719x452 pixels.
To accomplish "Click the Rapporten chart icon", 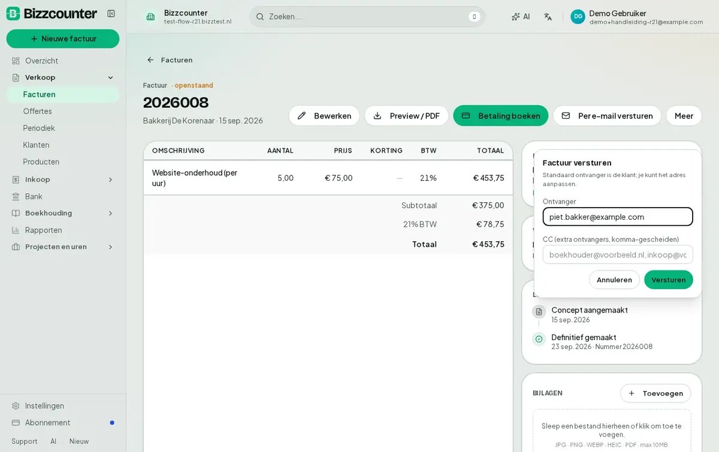I will [x=16, y=230].
